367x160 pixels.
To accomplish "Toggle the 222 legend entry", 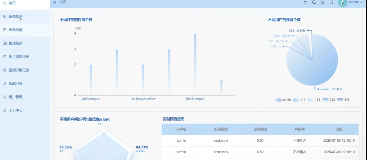I will click(x=329, y=100).
